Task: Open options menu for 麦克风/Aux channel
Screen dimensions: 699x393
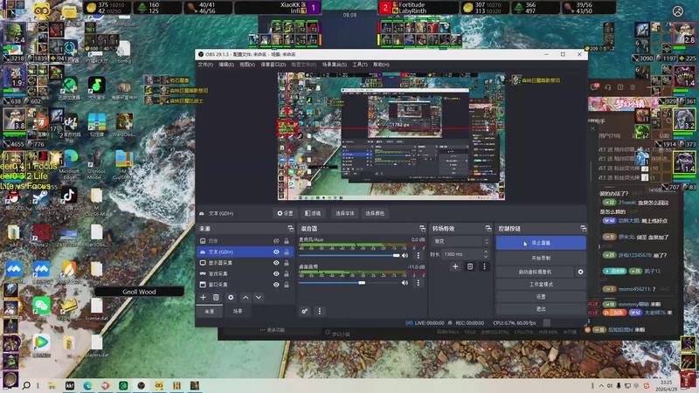Action: pos(419,255)
